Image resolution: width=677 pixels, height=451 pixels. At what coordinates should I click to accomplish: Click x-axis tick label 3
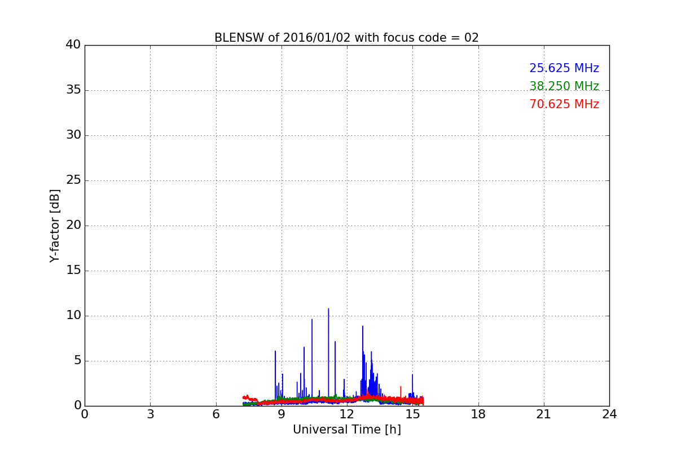(150, 414)
